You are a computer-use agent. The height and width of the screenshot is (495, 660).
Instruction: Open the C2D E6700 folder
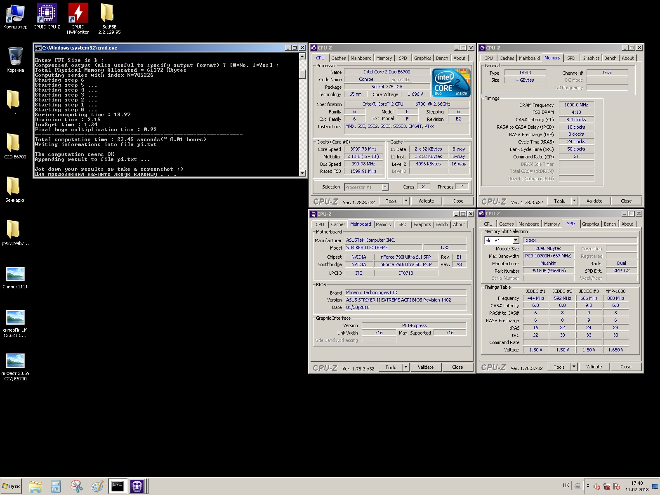pos(15,146)
